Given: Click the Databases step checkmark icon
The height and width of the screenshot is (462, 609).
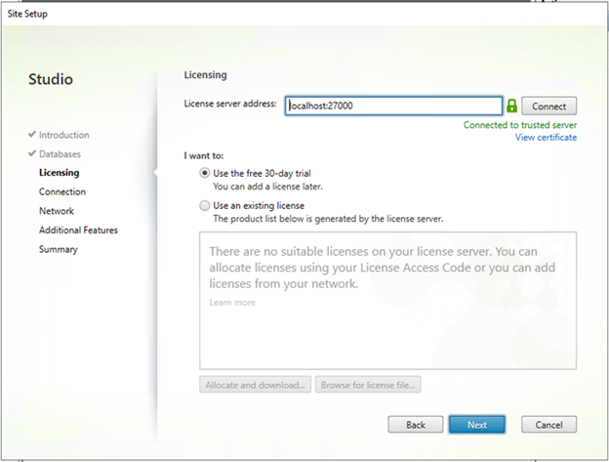Looking at the screenshot, I should point(32,153).
